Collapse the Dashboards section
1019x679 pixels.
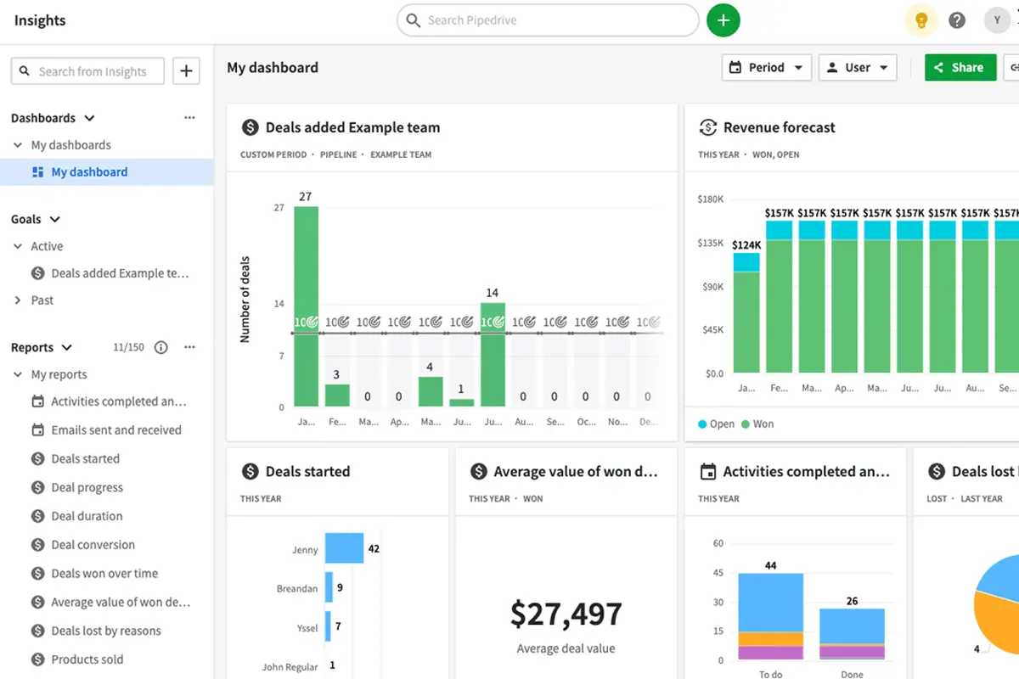[89, 118]
